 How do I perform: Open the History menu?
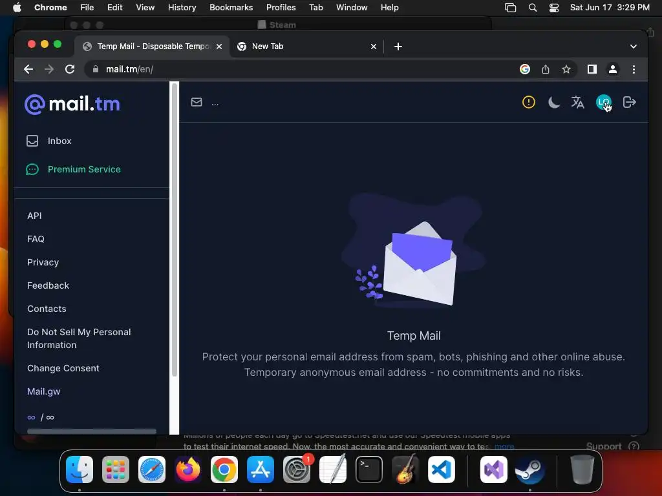[x=182, y=8]
